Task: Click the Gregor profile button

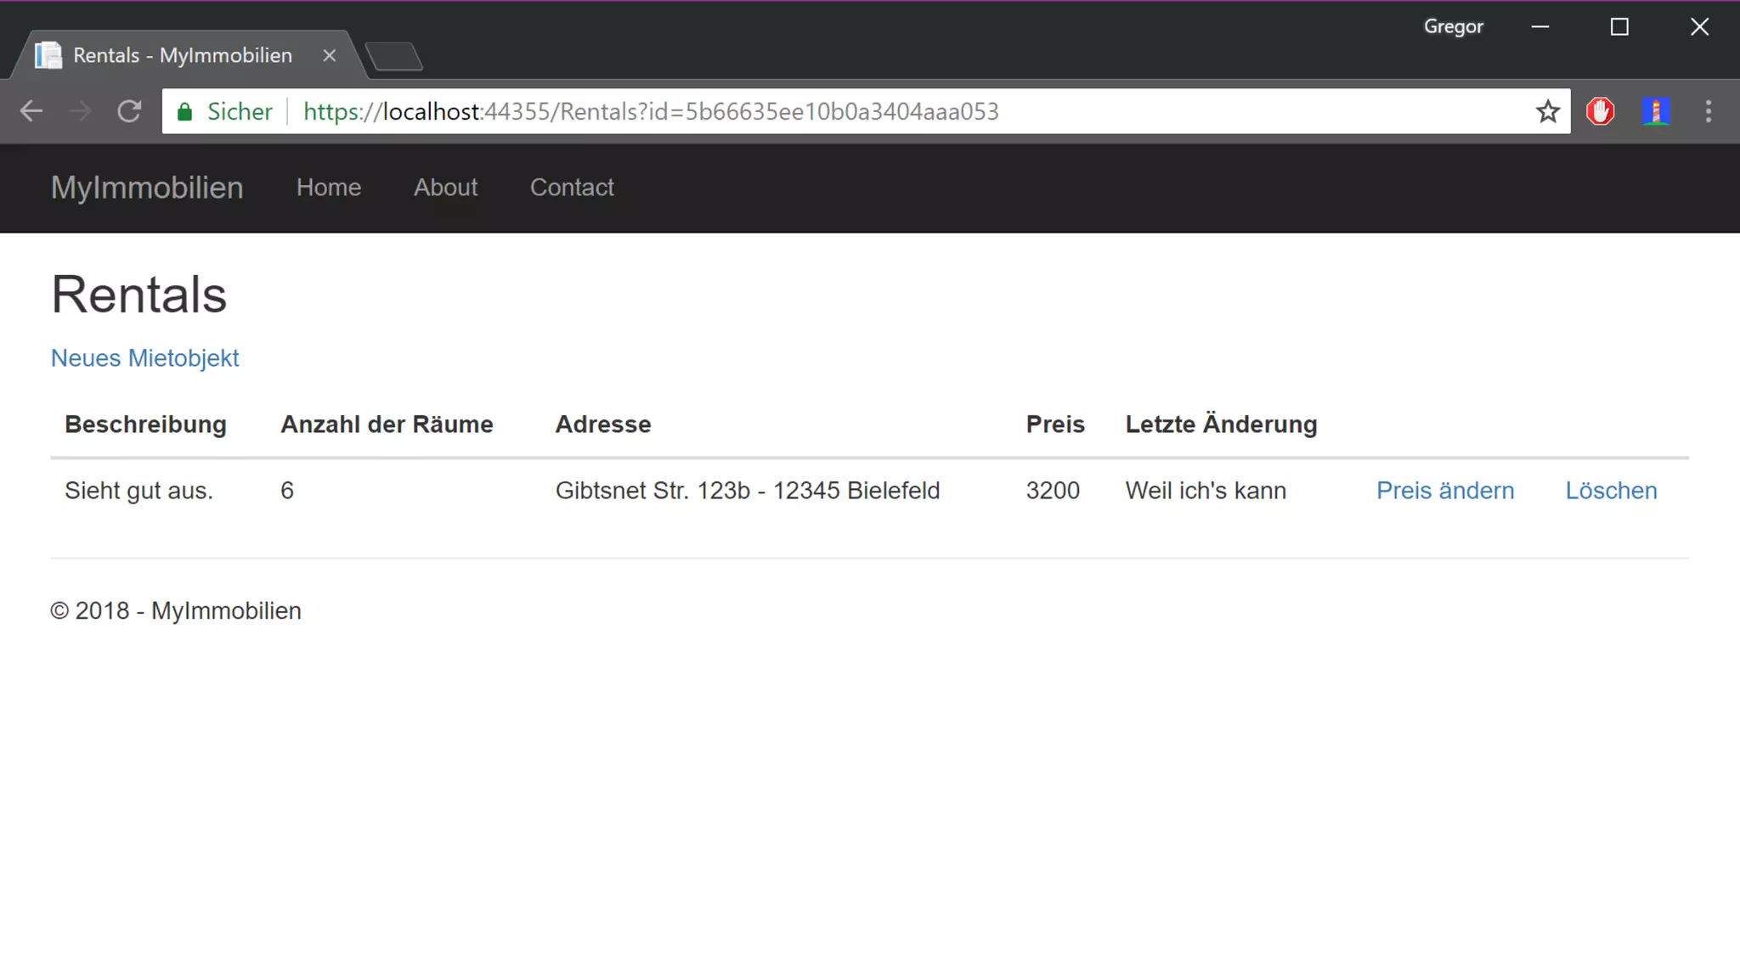Action: point(1453,26)
